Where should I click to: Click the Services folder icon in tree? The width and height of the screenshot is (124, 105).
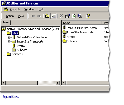(x=9, y=54)
